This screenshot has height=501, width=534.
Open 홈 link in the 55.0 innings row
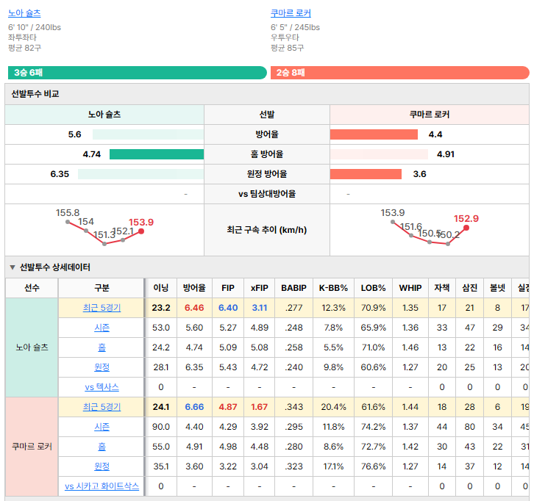[x=102, y=446]
